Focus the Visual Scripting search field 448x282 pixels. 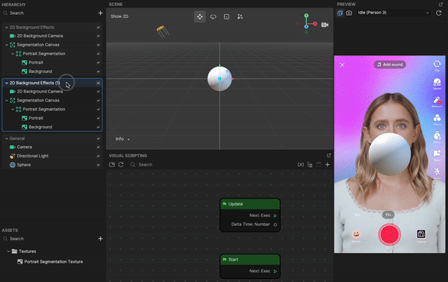tap(211, 165)
